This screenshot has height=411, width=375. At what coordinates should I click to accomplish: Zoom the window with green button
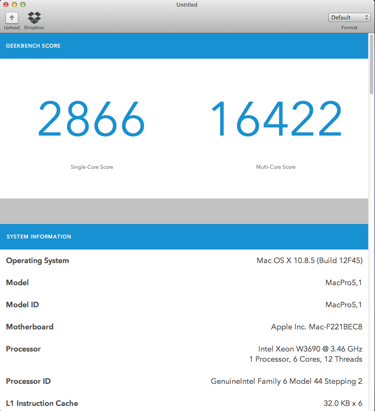[x=23, y=5]
